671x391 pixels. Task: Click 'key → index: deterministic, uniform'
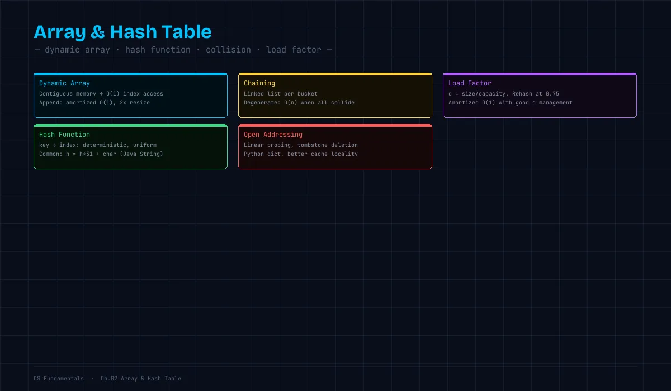[x=98, y=145]
